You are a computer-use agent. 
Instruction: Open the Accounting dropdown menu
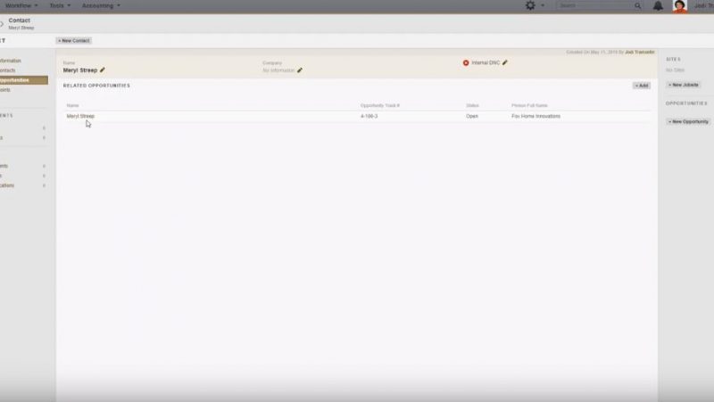click(101, 5)
